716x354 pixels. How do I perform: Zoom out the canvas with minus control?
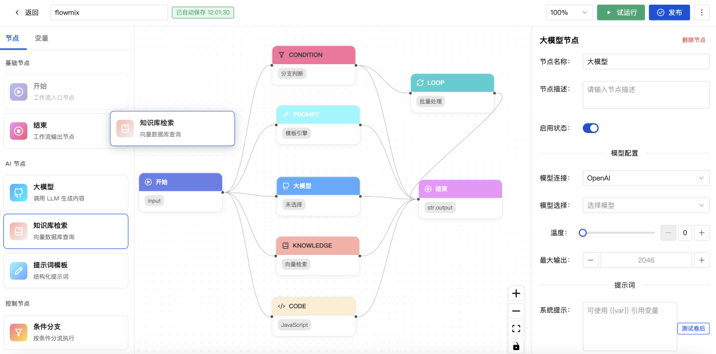coord(516,311)
